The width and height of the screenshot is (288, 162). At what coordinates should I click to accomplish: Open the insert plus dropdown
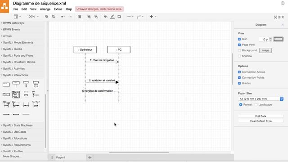153,17
